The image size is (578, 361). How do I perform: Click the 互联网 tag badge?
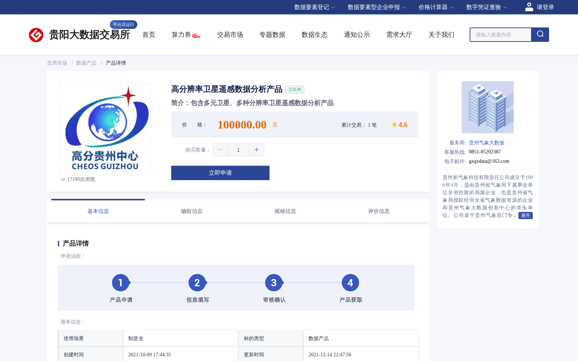tap(295, 90)
